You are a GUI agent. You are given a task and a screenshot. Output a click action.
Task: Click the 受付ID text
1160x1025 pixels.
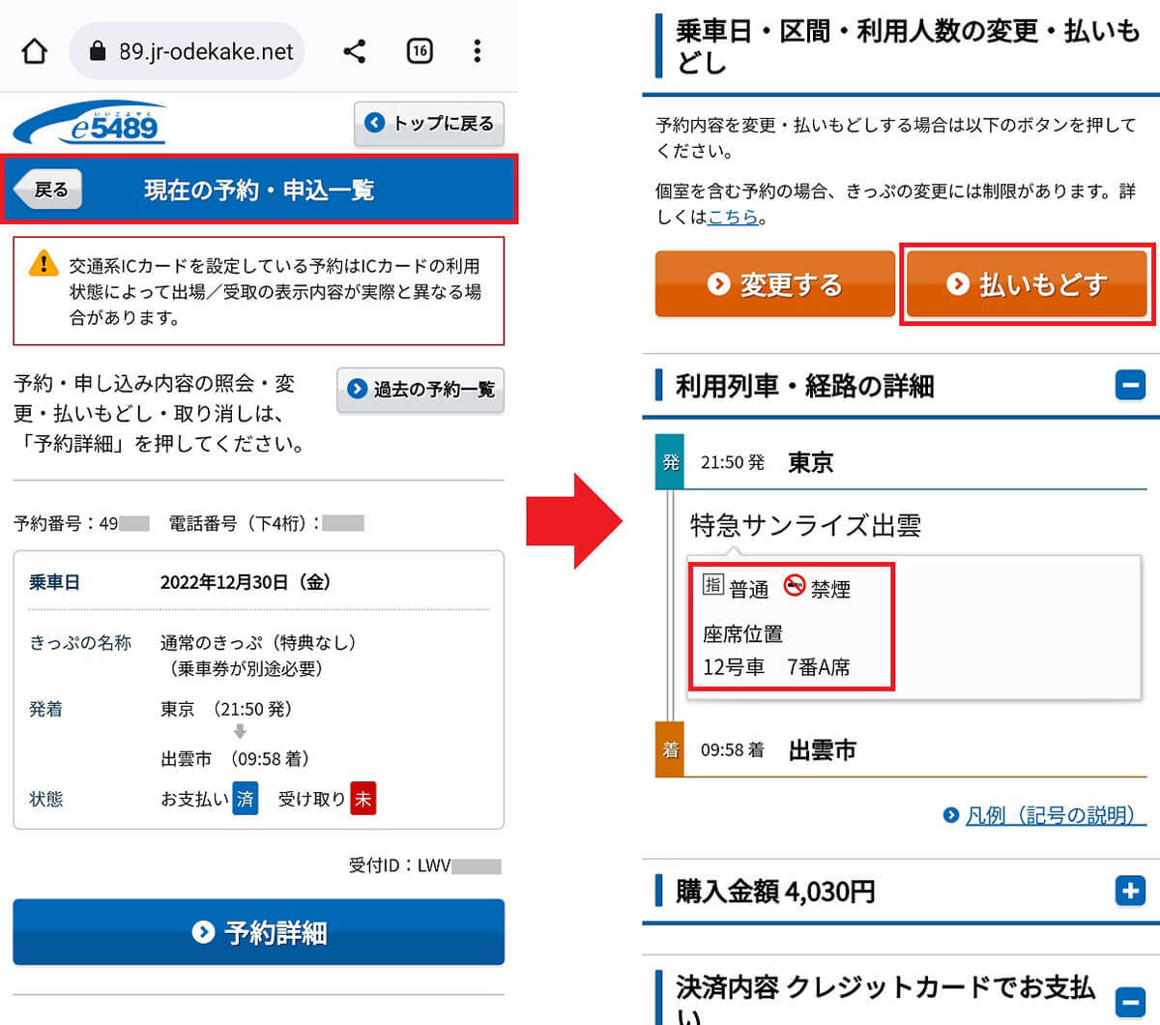click(x=424, y=865)
